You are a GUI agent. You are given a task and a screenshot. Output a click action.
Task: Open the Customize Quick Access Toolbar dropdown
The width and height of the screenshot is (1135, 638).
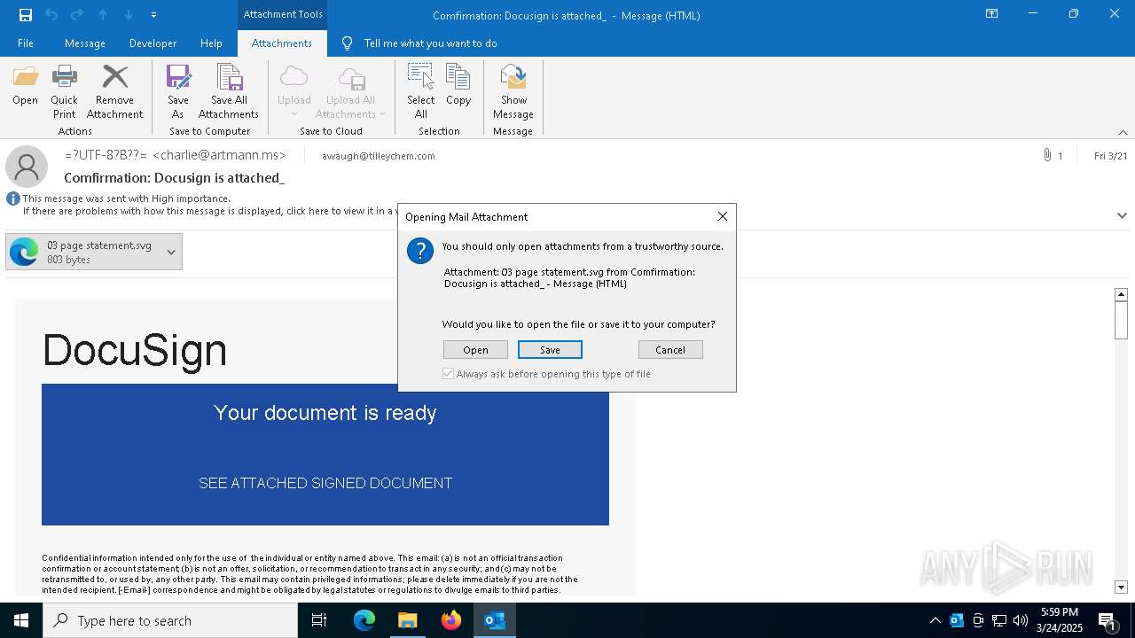click(x=153, y=15)
